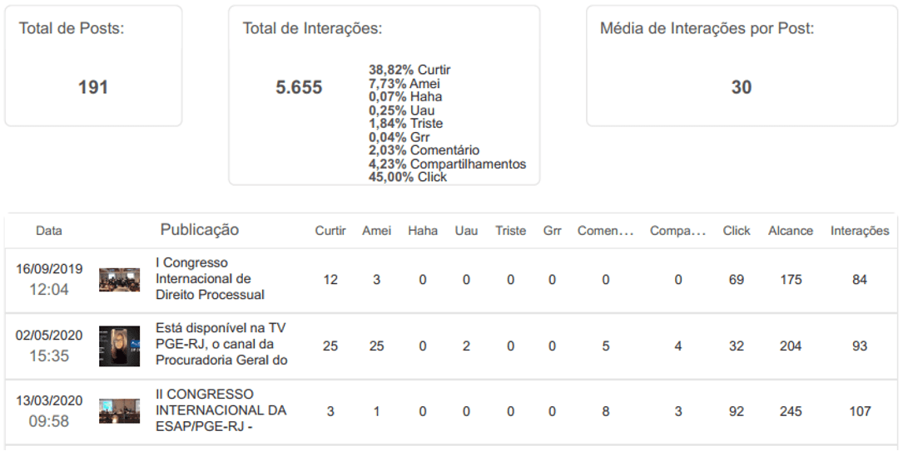Sort by truncated Compa... column header
The width and height of the screenshot is (903, 451).
click(x=677, y=231)
